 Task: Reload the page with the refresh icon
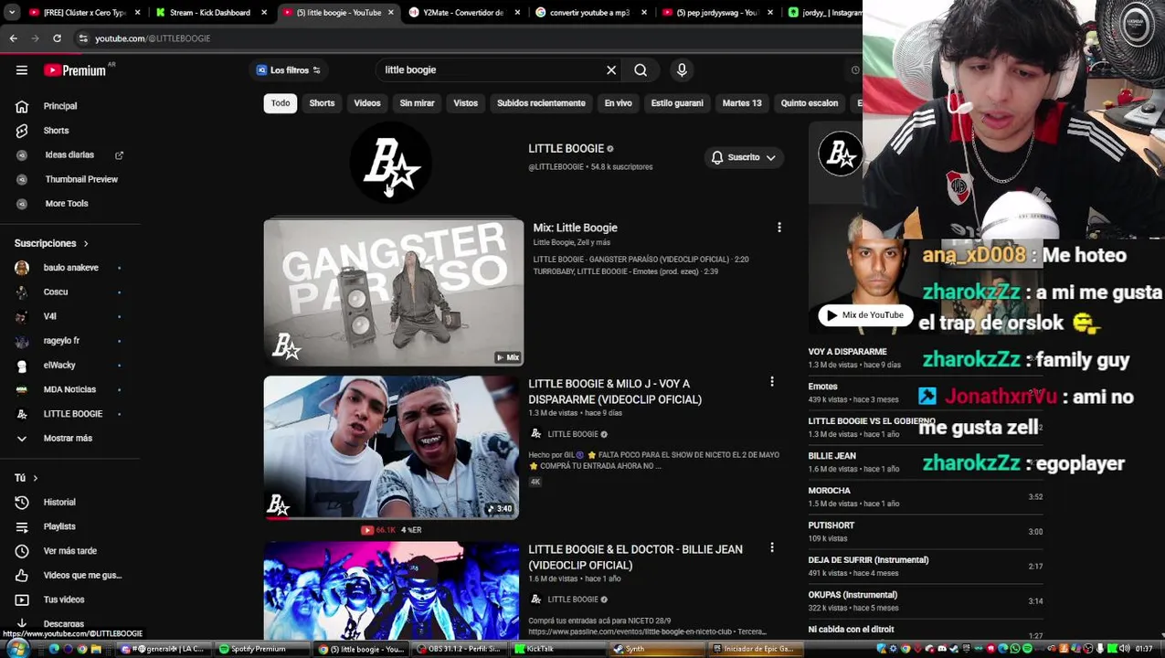click(57, 38)
